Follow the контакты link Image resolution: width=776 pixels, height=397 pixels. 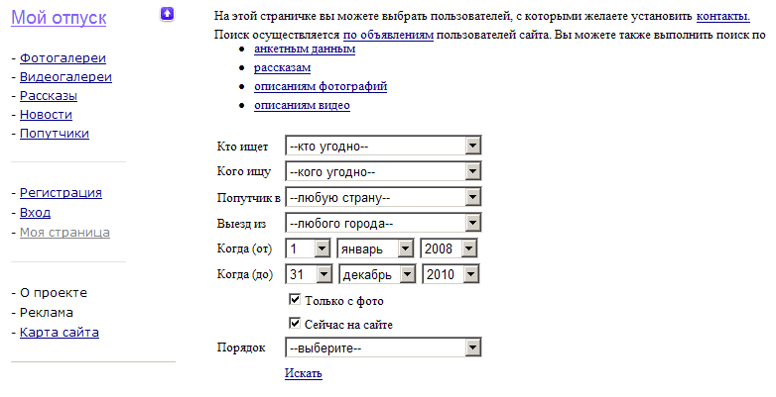723,16
